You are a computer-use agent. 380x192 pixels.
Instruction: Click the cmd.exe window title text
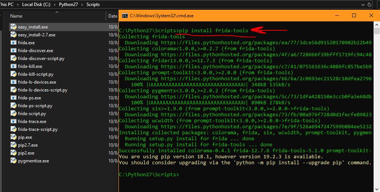click(x=162, y=16)
